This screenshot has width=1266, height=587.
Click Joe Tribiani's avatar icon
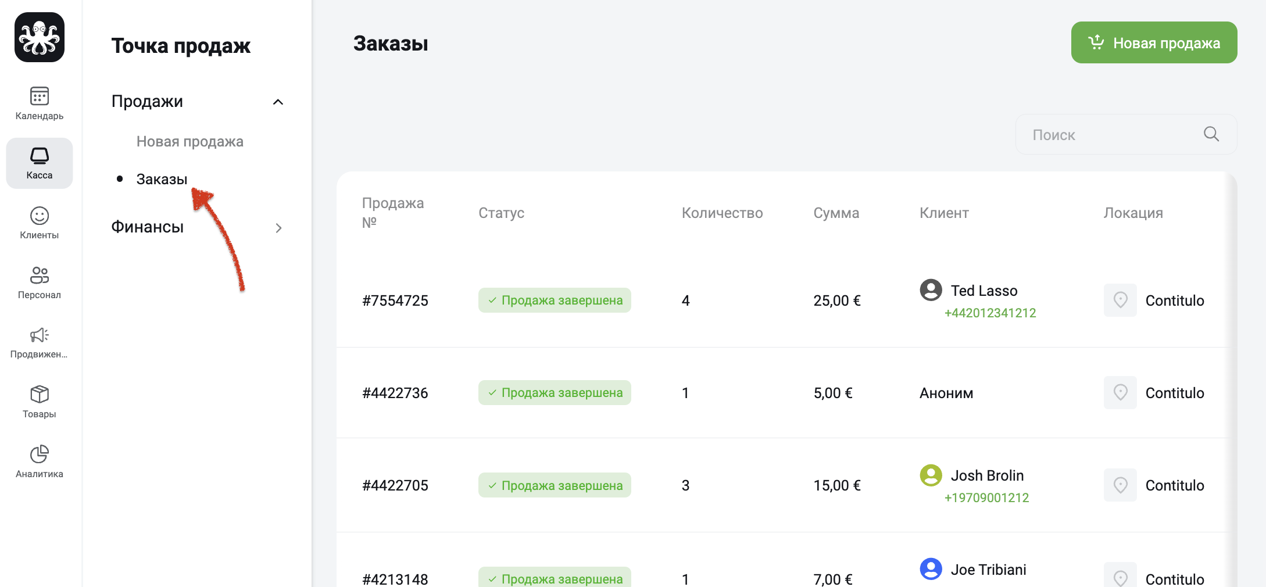click(x=931, y=568)
